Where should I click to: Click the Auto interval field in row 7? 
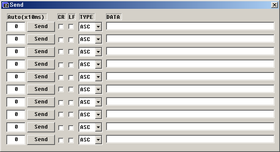tap(16, 102)
